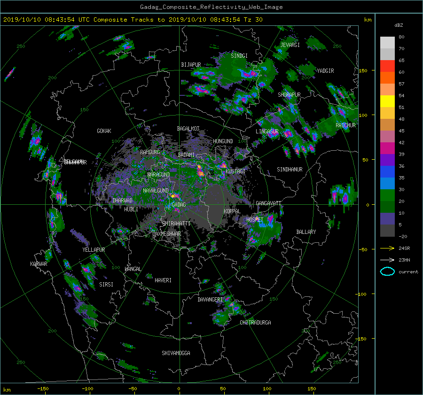Click the white 23MN arrow legend icon
This screenshot has width=423, height=395.
pos(387,260)
